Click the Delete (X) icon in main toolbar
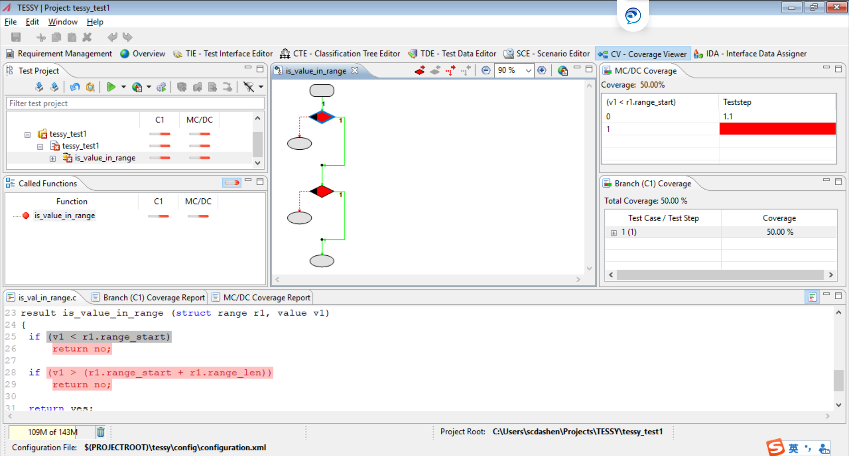The height and width of the screenshot is (456, 849). (87, 38)
